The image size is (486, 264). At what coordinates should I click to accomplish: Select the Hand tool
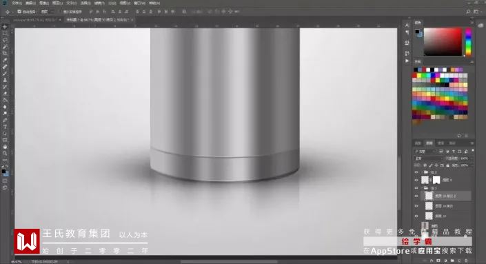[x=5, y=147]
